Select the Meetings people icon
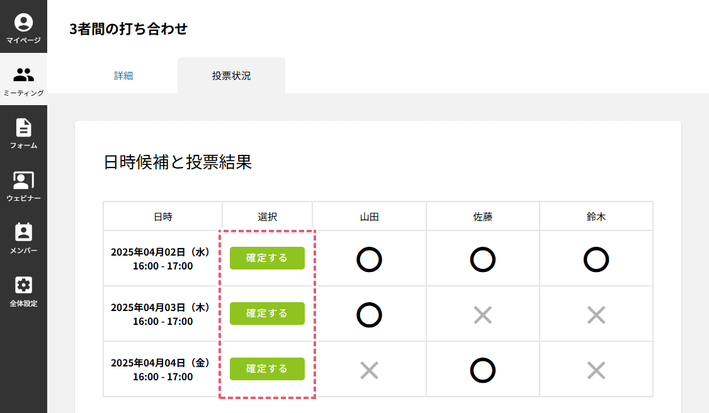This screenshot has height=413, width=709. 23,76
